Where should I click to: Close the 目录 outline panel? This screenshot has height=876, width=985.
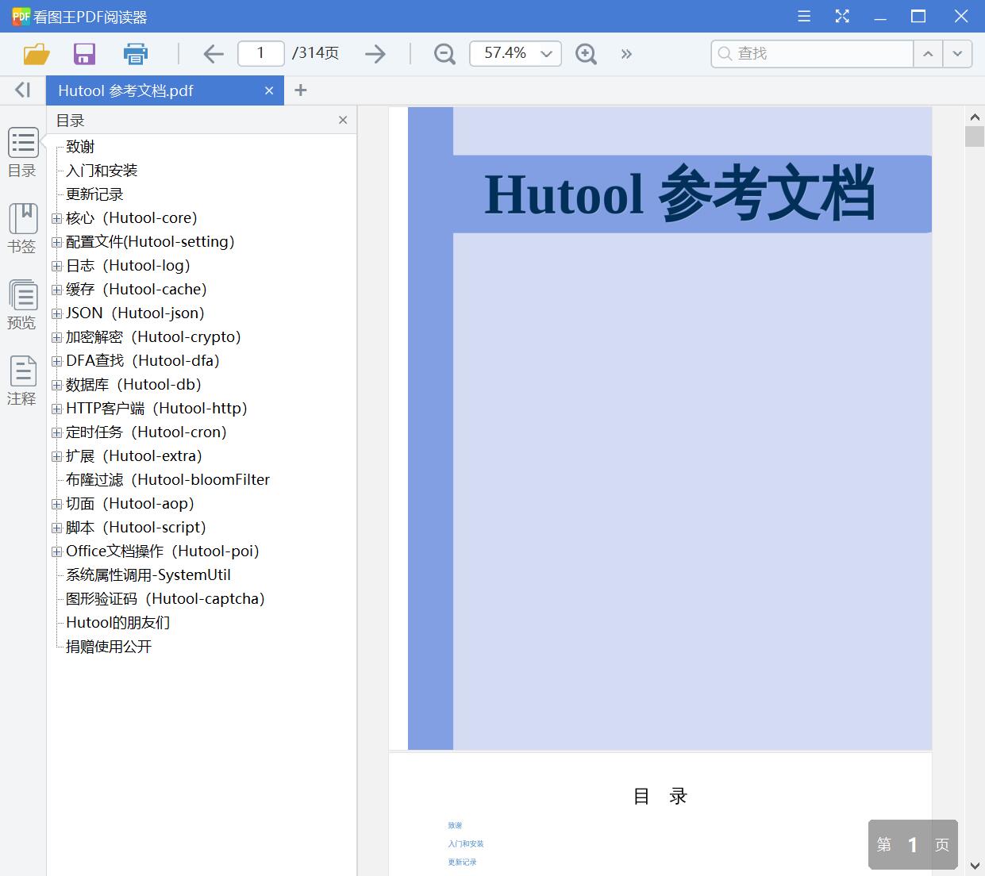coord(343,120)
